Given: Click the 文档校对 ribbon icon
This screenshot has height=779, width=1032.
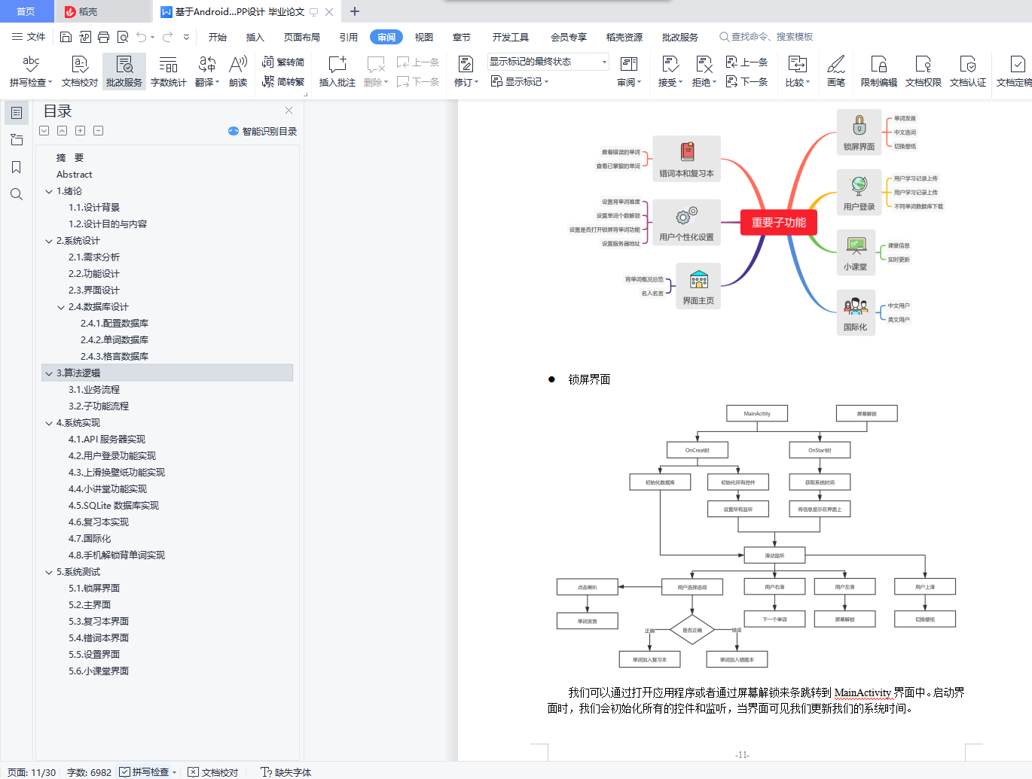Looking at the screenshot, I should pyautogui.click(x=80, y=72).
